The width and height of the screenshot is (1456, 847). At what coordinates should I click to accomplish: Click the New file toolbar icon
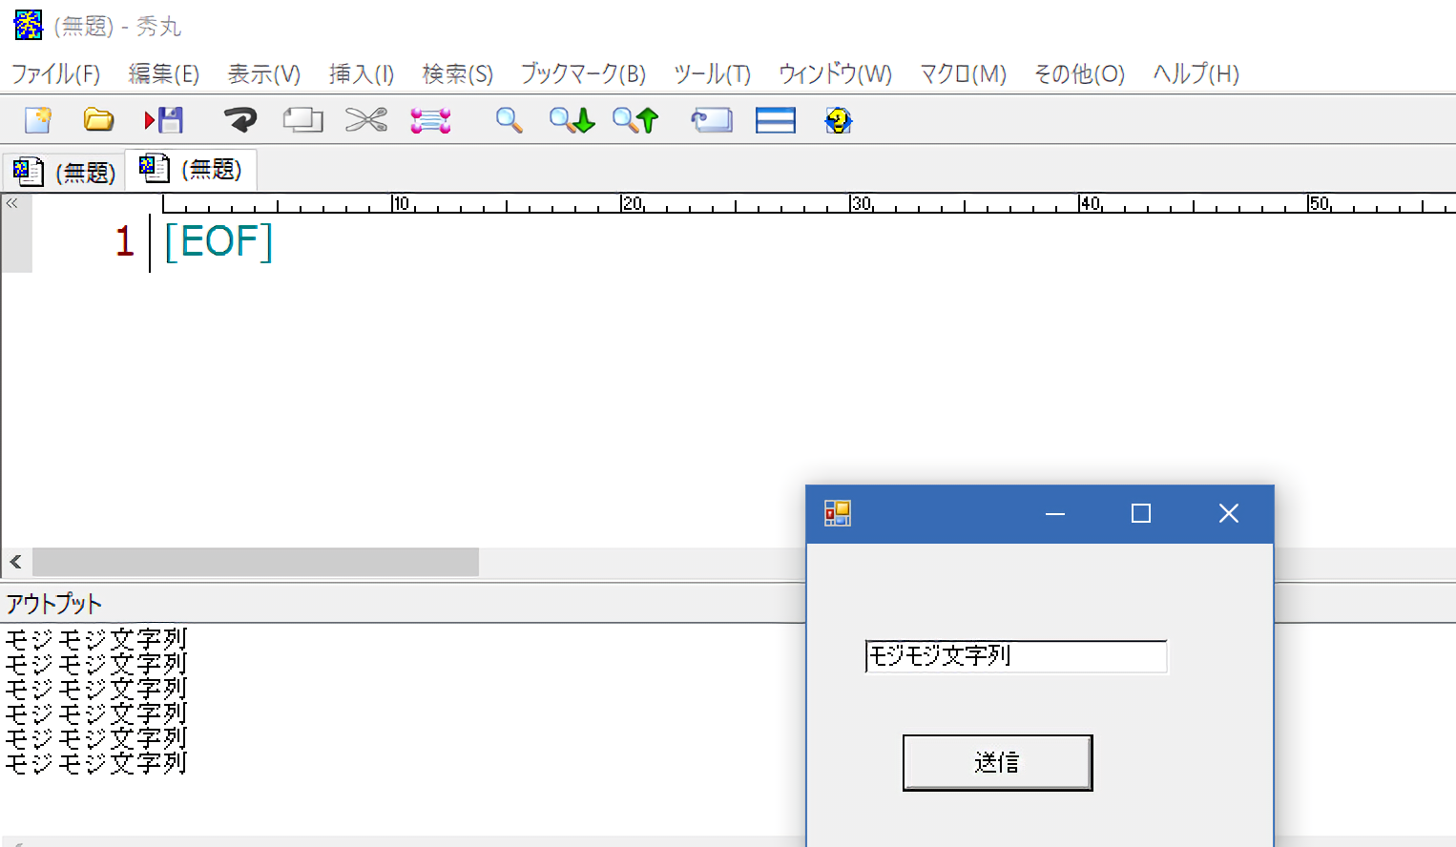(38, 120)
